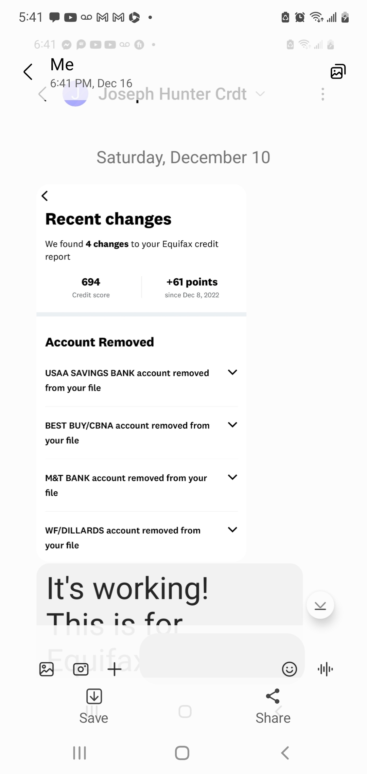Open the emoji smiley picker
367x774 pixels.
coord(290,669)
